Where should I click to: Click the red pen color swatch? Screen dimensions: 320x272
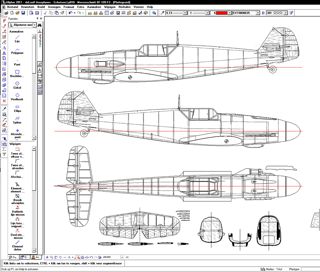tap(222, 13)
